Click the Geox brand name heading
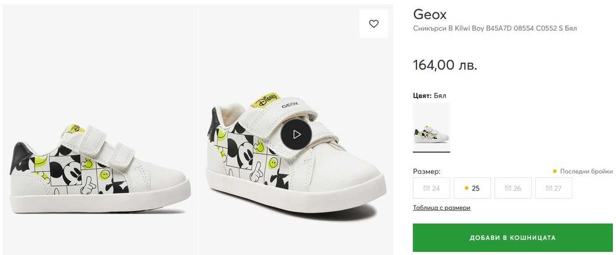The image size is (616, 255). 430,15
